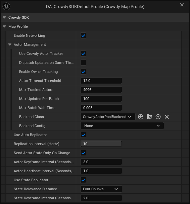Edit Actor Heartbeat Interval value 1.0
Viewport: 190px width, 204px height.
101,171
